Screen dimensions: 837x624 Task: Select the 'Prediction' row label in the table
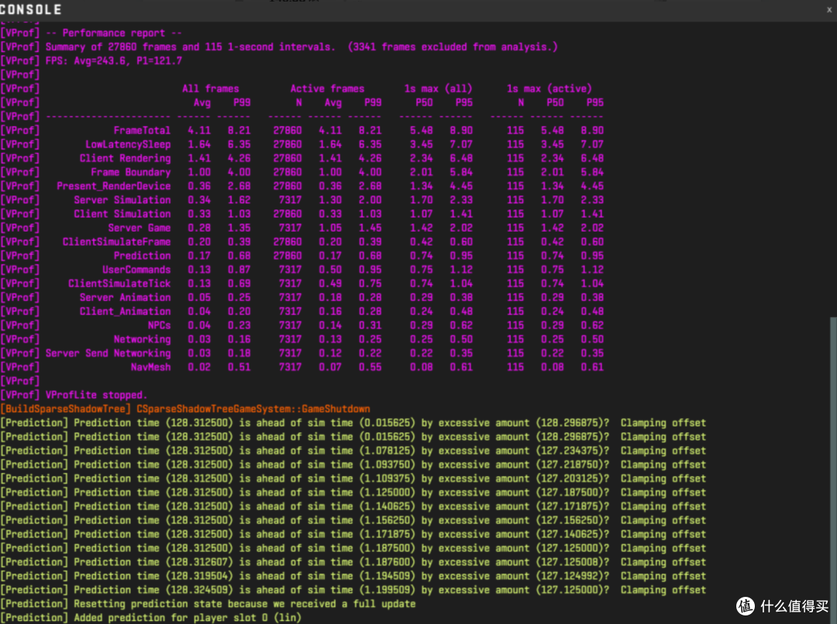142,256
